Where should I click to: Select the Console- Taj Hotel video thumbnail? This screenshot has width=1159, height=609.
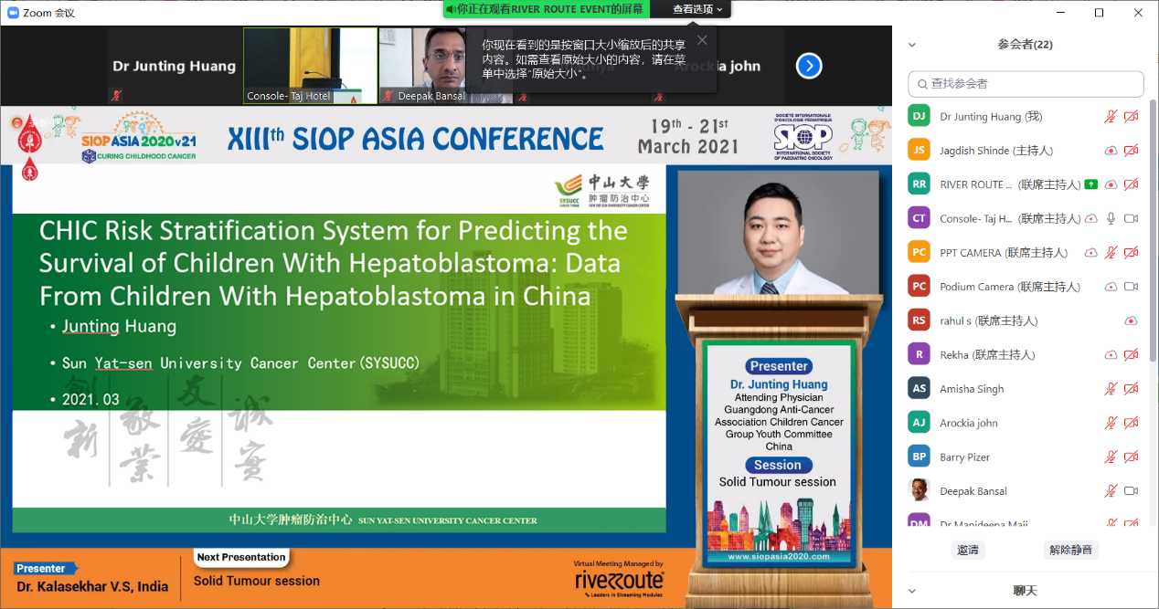click(310, 66)
